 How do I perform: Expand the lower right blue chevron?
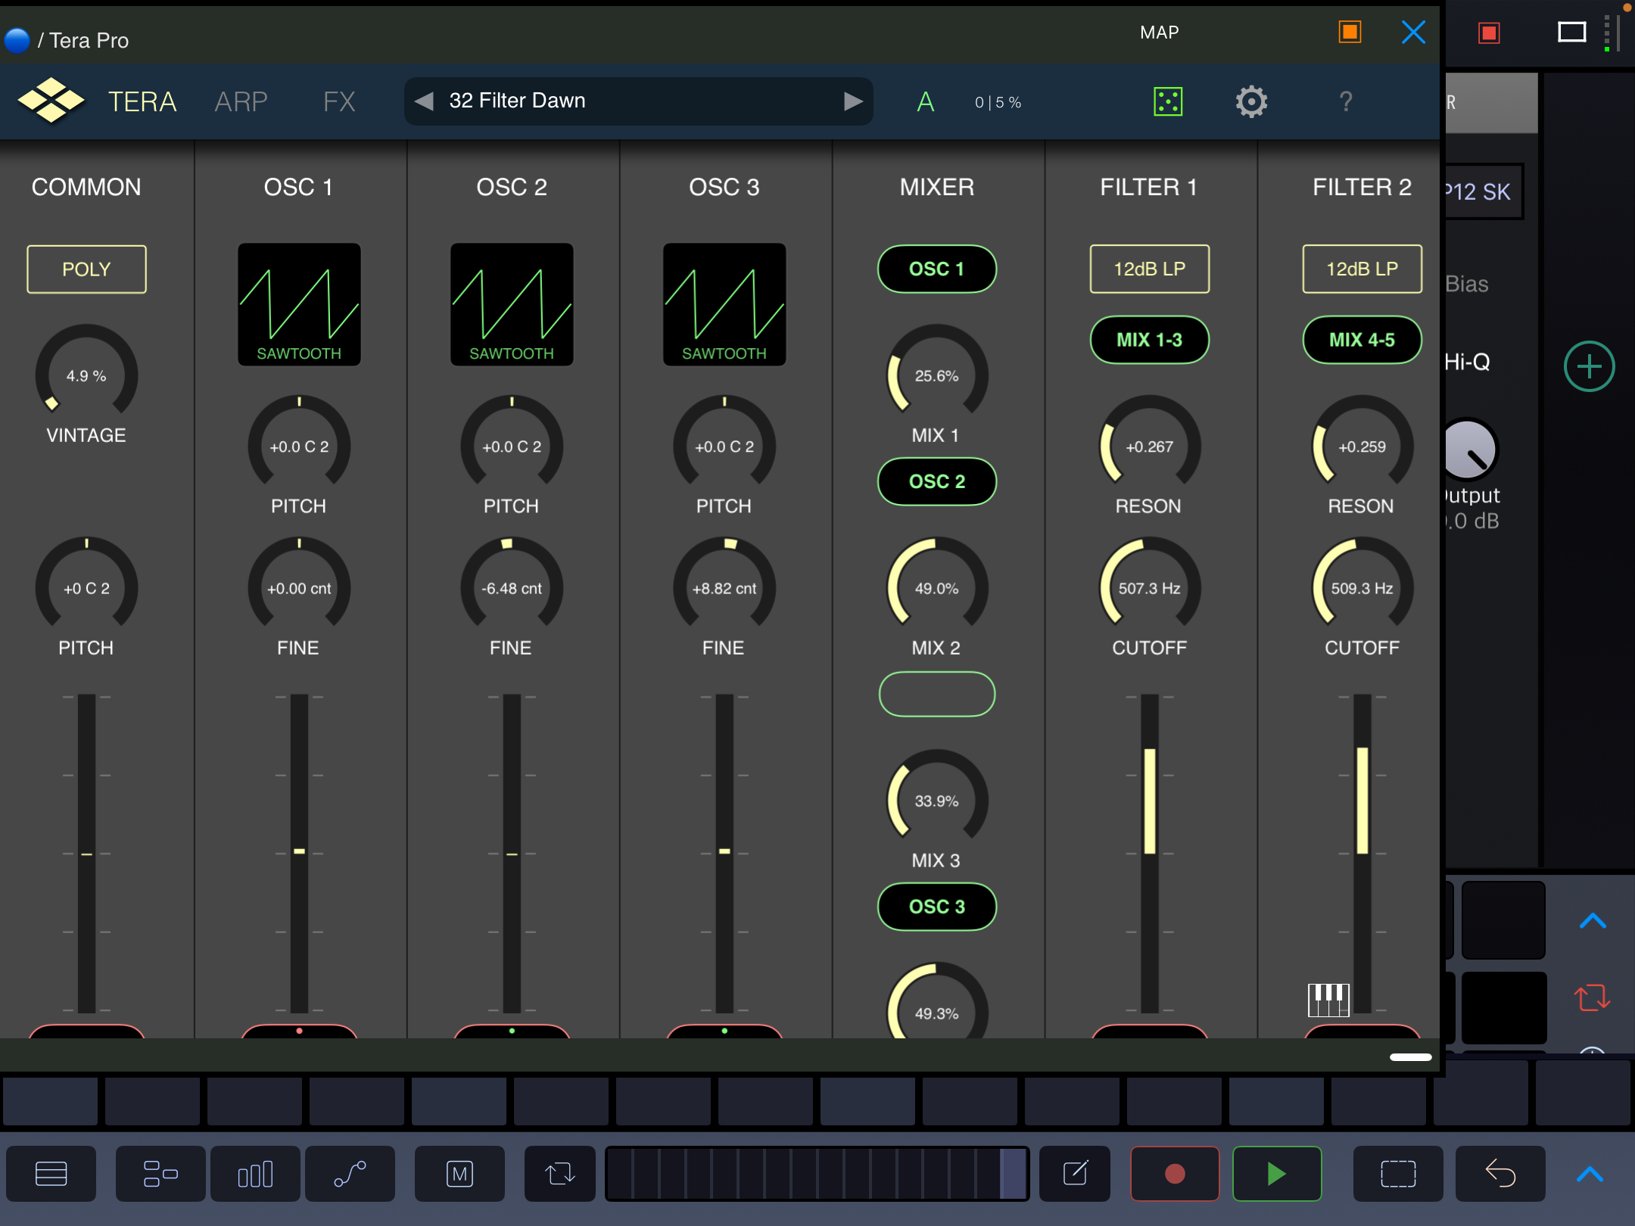point(1590,1174)
